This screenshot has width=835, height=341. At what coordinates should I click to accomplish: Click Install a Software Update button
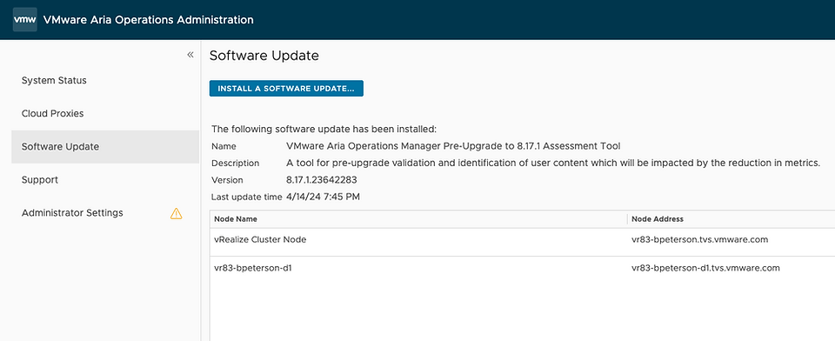point(286,89)
